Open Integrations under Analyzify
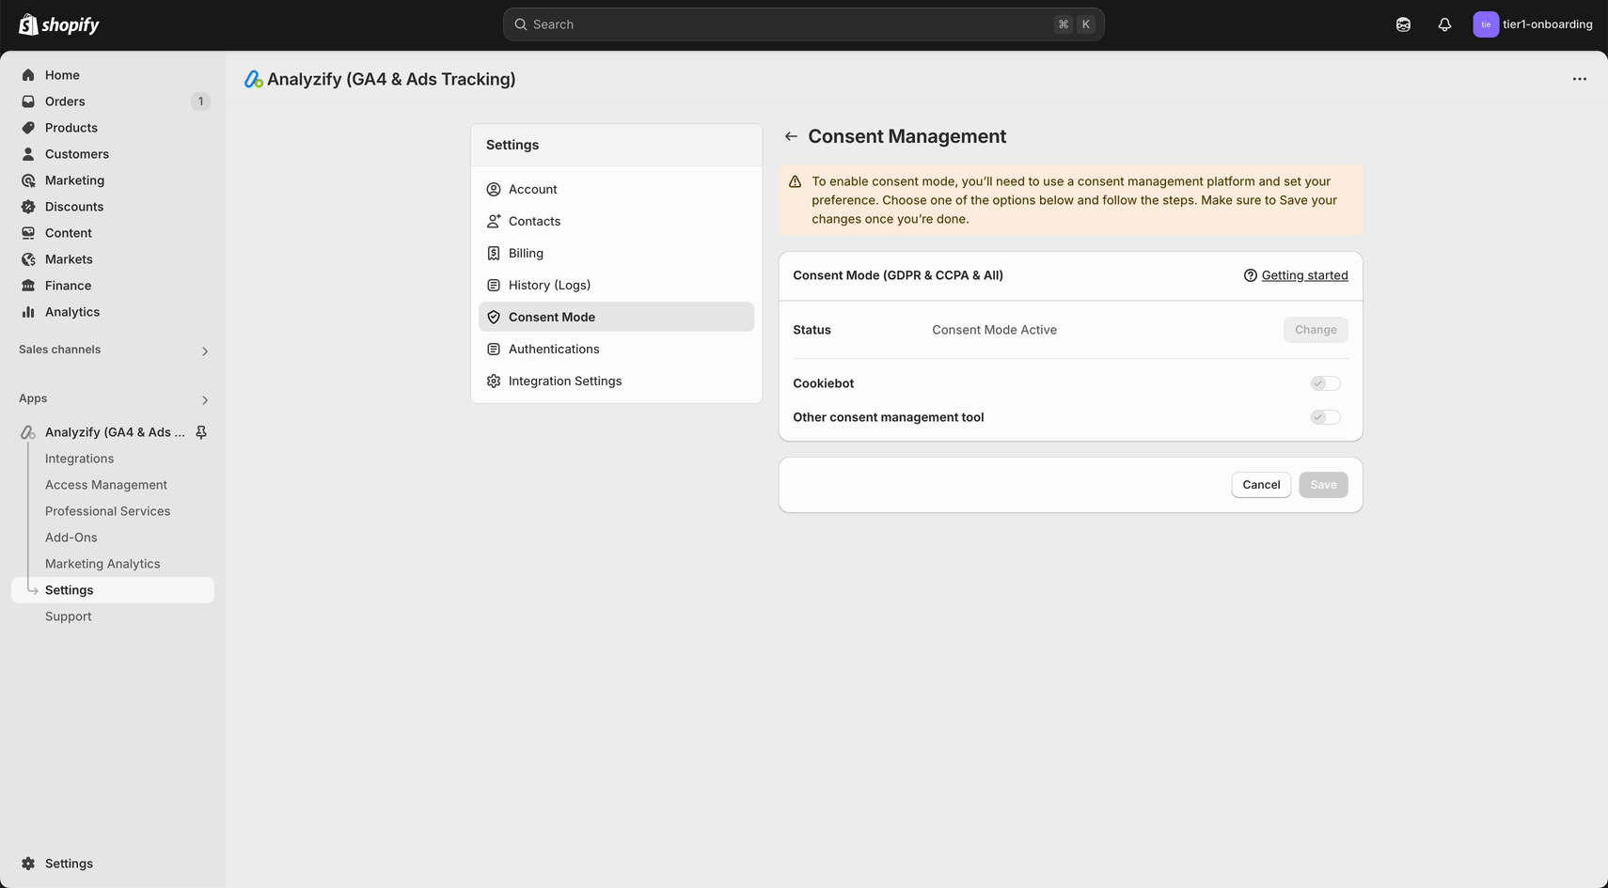1608x888 pixels. (x=79, y=459)
